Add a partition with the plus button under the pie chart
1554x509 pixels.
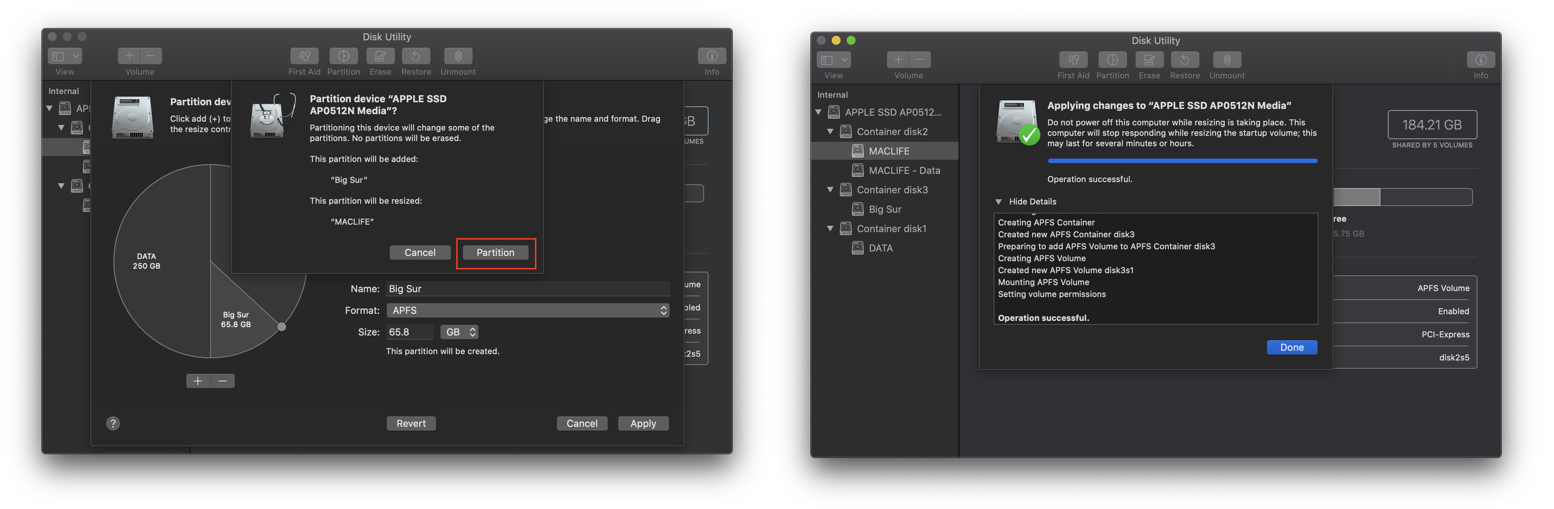pos(198,381)
